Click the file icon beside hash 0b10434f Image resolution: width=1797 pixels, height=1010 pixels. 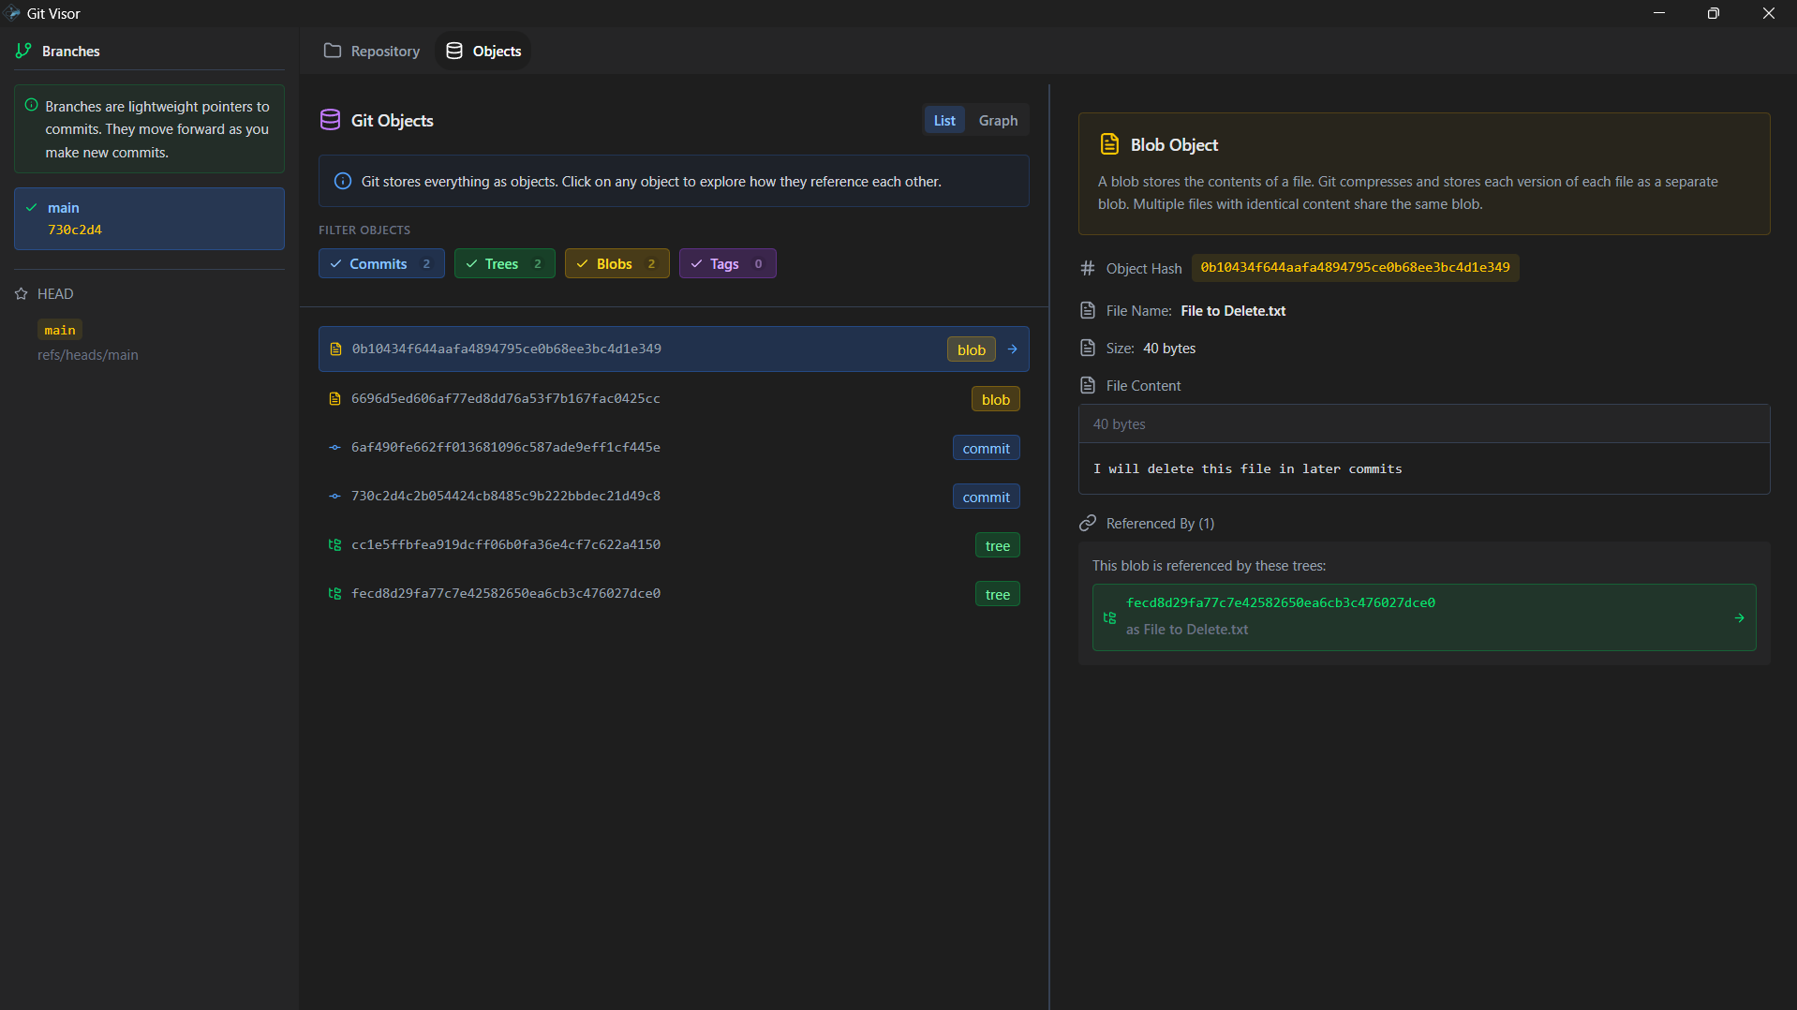pos(335,349)
